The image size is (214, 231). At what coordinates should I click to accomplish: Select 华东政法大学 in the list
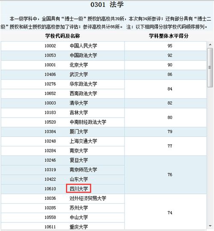[83, 84]
